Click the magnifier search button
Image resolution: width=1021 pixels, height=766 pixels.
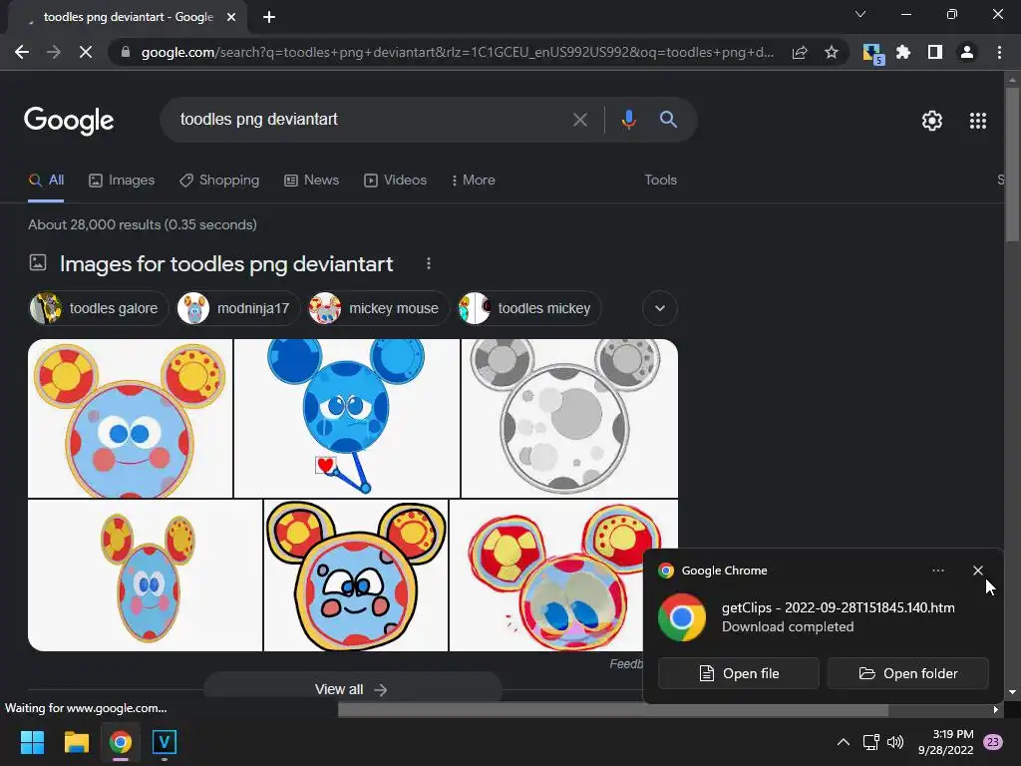(668, 120)
